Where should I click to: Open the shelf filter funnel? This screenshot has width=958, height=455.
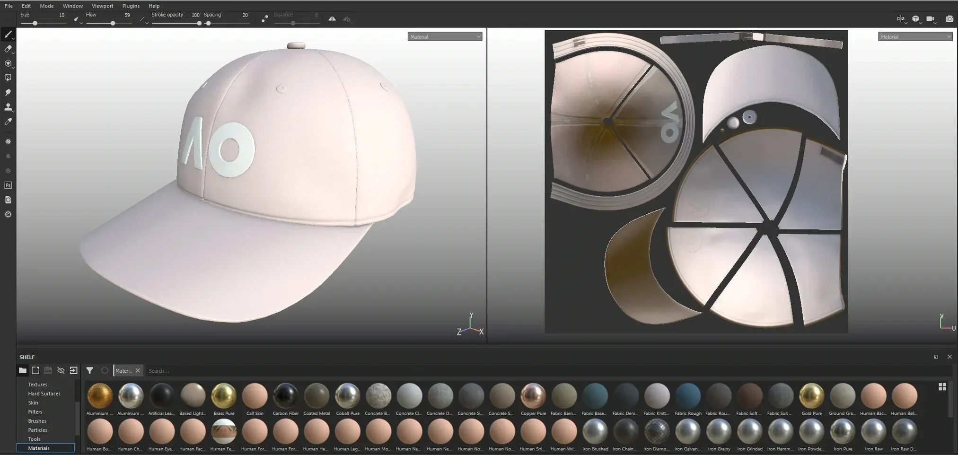[x=89, y=370]
